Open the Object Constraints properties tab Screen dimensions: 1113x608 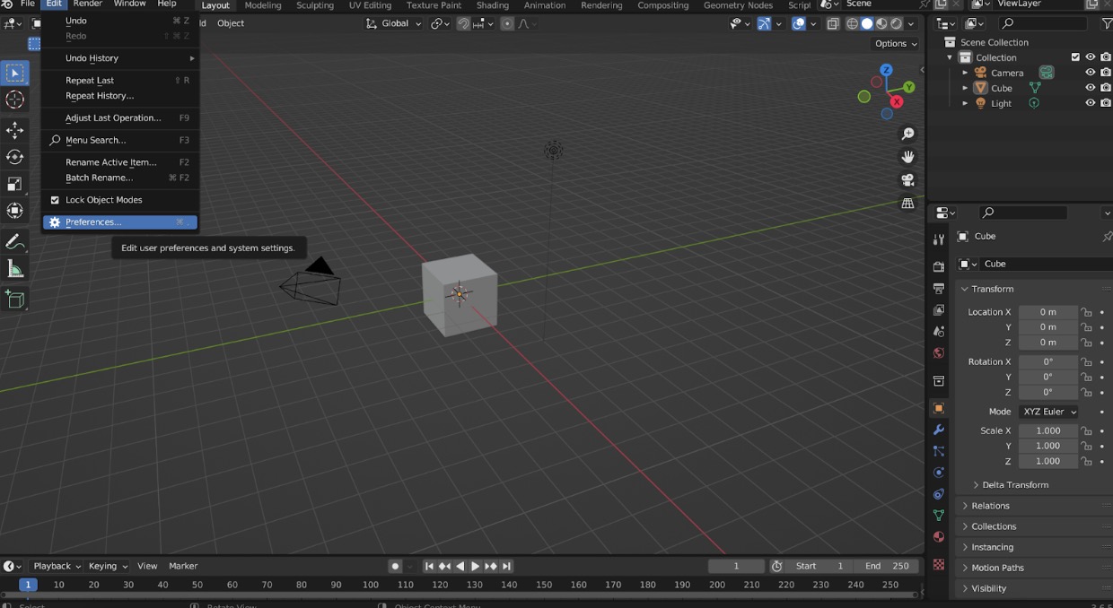point(939,494)
